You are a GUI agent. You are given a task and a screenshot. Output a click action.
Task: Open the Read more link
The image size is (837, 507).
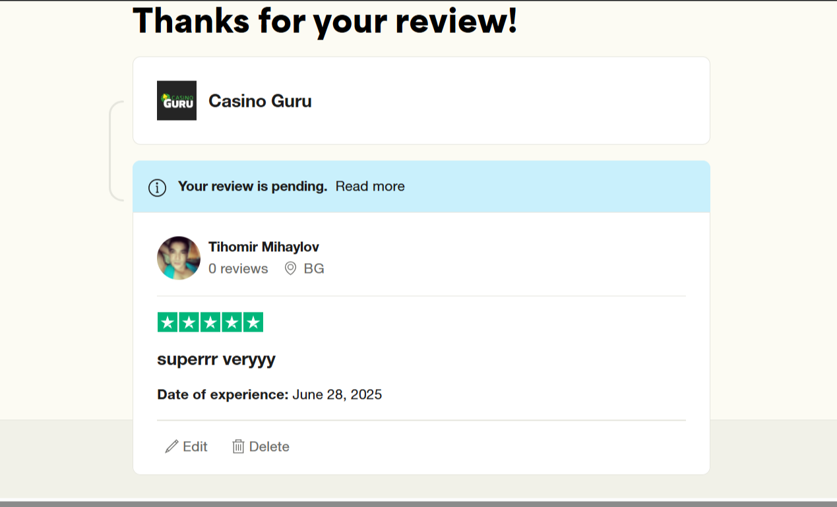tap(370, 187)
